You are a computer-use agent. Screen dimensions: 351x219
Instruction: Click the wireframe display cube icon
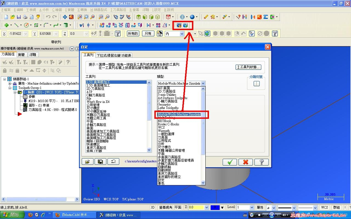(x=158, y=17)
